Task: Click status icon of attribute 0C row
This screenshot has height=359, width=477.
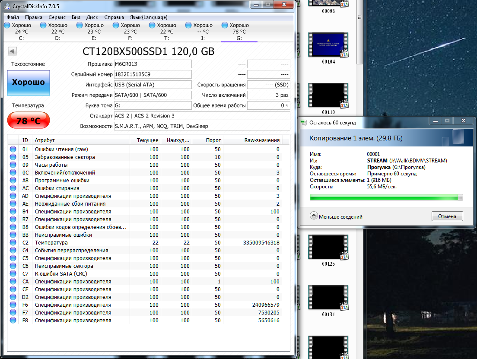Action: (13, 172)
